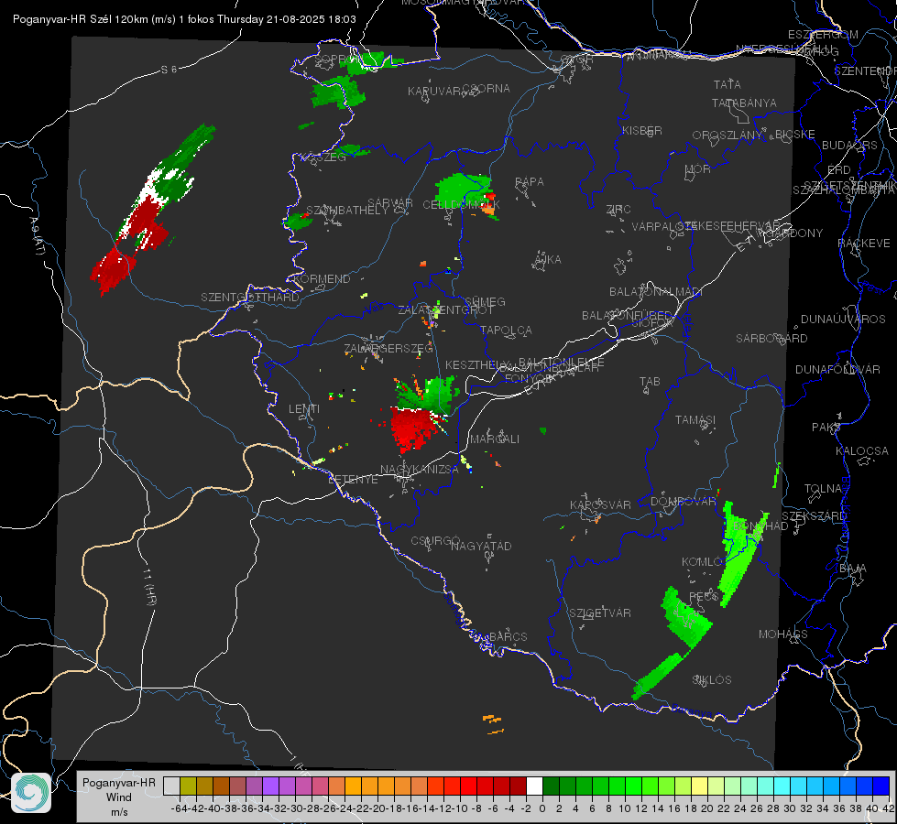Click the SIKLOS city label

[712, 680]
